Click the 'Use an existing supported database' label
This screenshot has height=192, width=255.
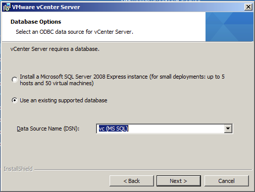64,100
